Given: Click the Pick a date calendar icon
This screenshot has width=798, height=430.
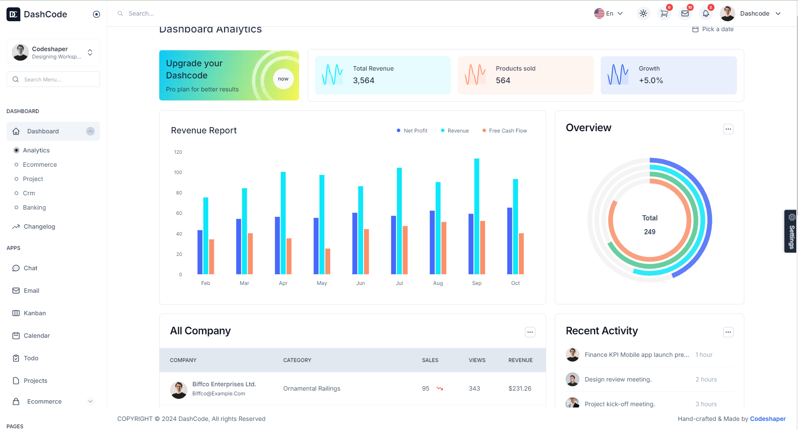Looking at the screenshot, I should click(x=695, y=29).
